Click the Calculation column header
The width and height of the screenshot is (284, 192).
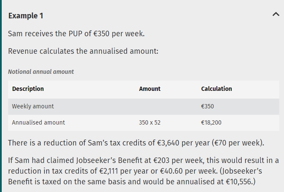click(x=216, y=89)
